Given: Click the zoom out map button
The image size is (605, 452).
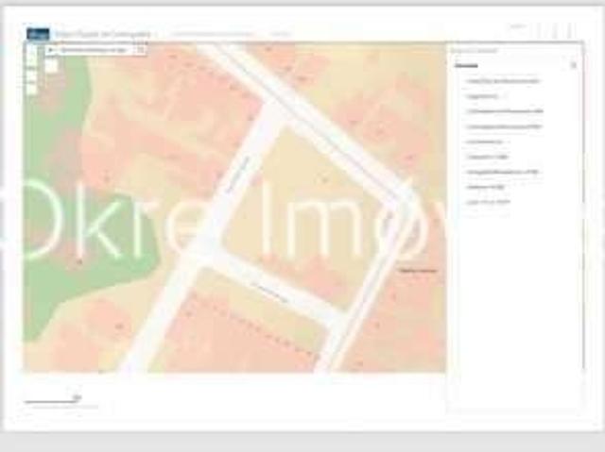Looking at the screenshot, I should (31, 63).
